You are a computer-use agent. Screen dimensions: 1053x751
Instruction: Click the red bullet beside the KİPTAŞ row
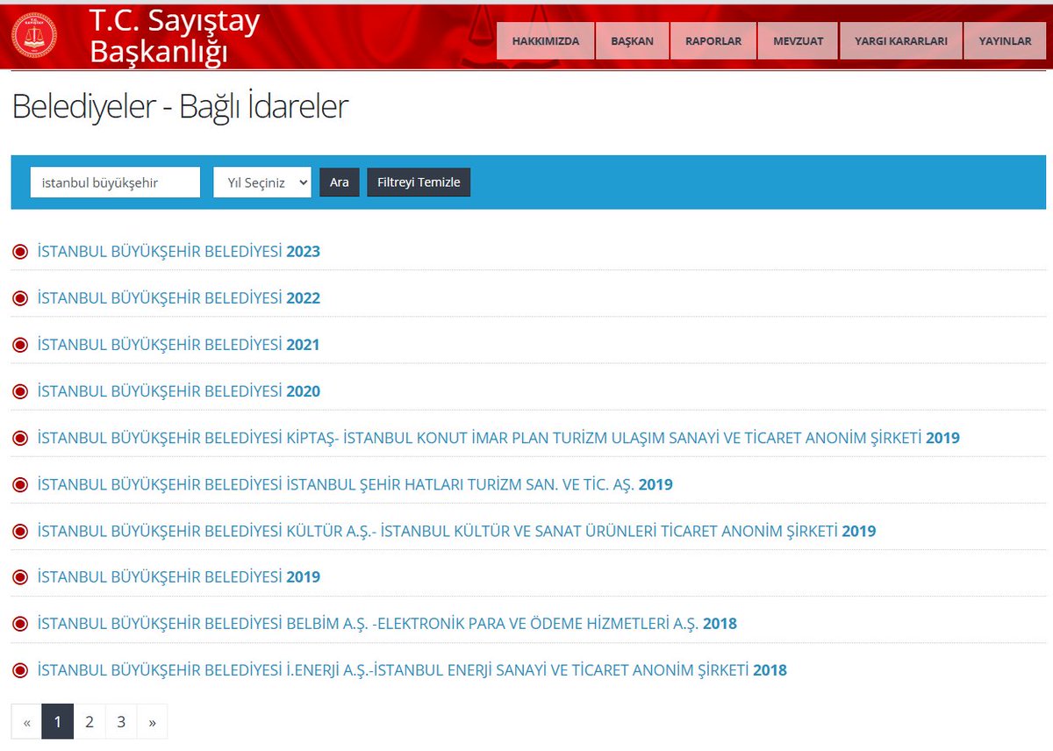click(x=20, y=438)
